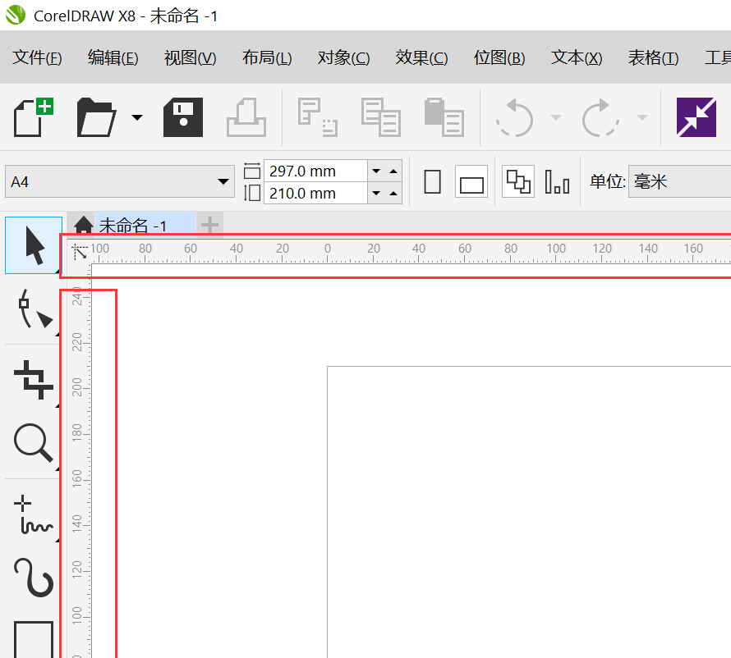Click the Save document icon
The image size is (731, 658).
182,117
